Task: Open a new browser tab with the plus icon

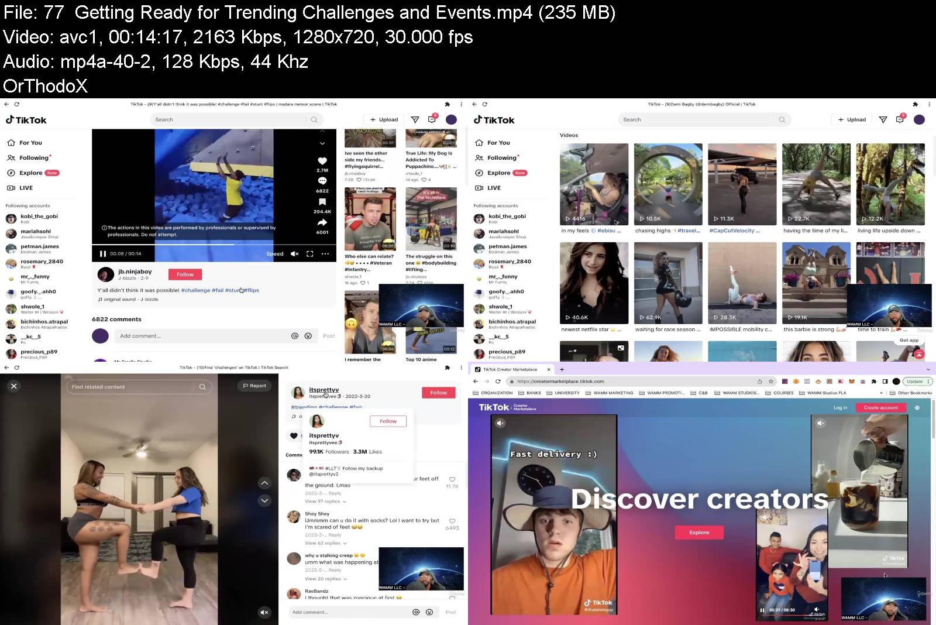Action: pyautogui.click(x=562, y=369)
